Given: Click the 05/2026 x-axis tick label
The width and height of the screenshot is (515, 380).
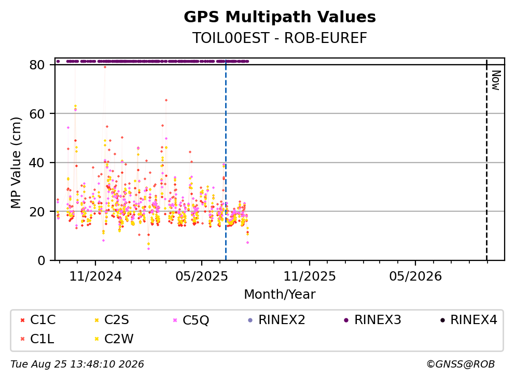Looking at the screenshot, I should coord(415,276).
